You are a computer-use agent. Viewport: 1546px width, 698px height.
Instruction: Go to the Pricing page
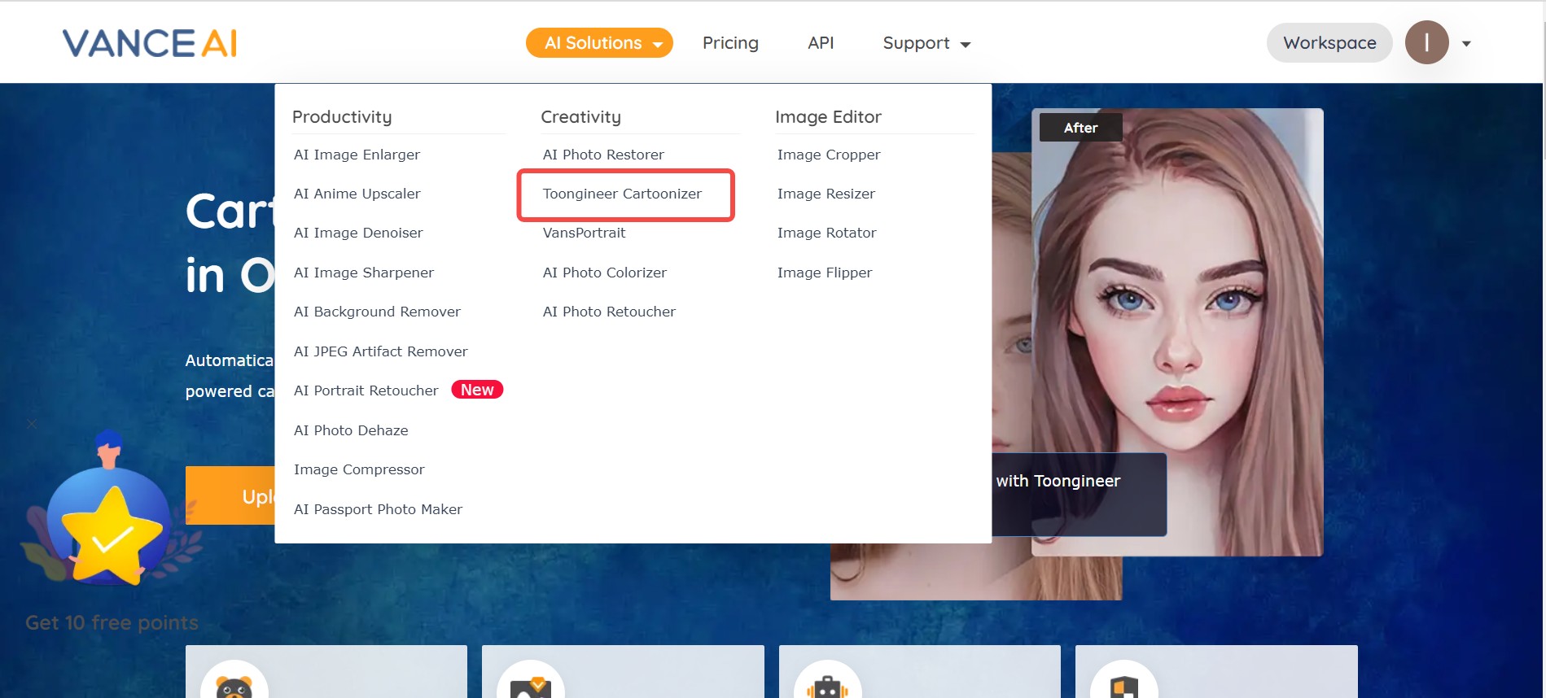(x=730, y=43)
